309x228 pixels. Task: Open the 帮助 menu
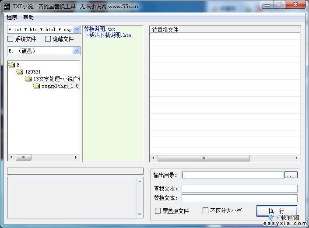pyautogui.click(x=28, y=18)
